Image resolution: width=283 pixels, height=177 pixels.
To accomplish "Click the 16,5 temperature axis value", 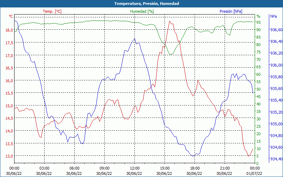I will (10, 68).
